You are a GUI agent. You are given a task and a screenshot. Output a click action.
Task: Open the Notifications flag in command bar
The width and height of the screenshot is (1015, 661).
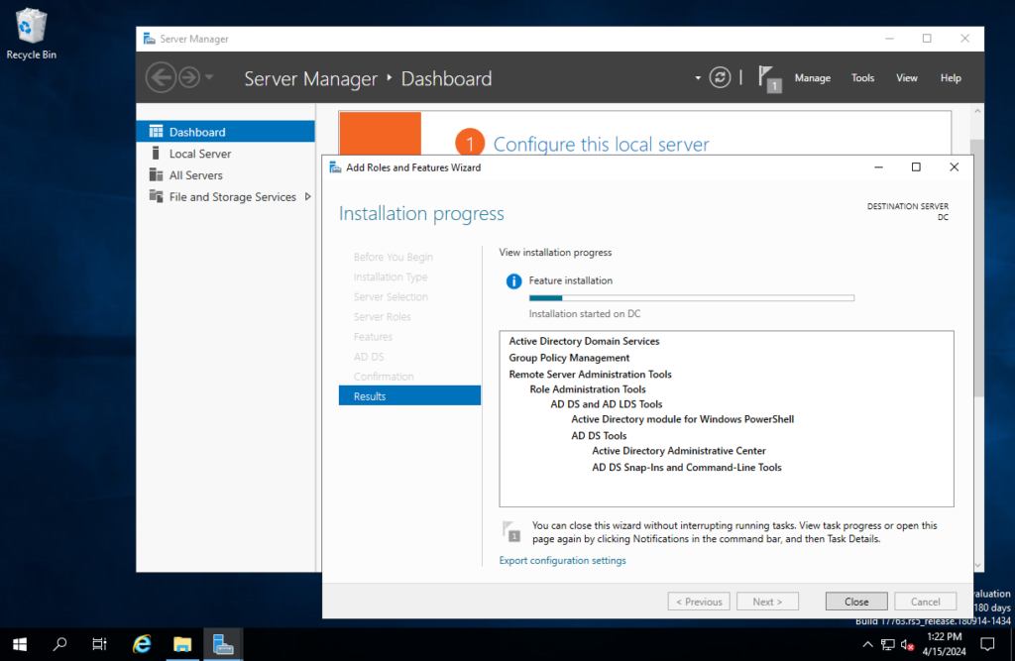tap(769, 79)
